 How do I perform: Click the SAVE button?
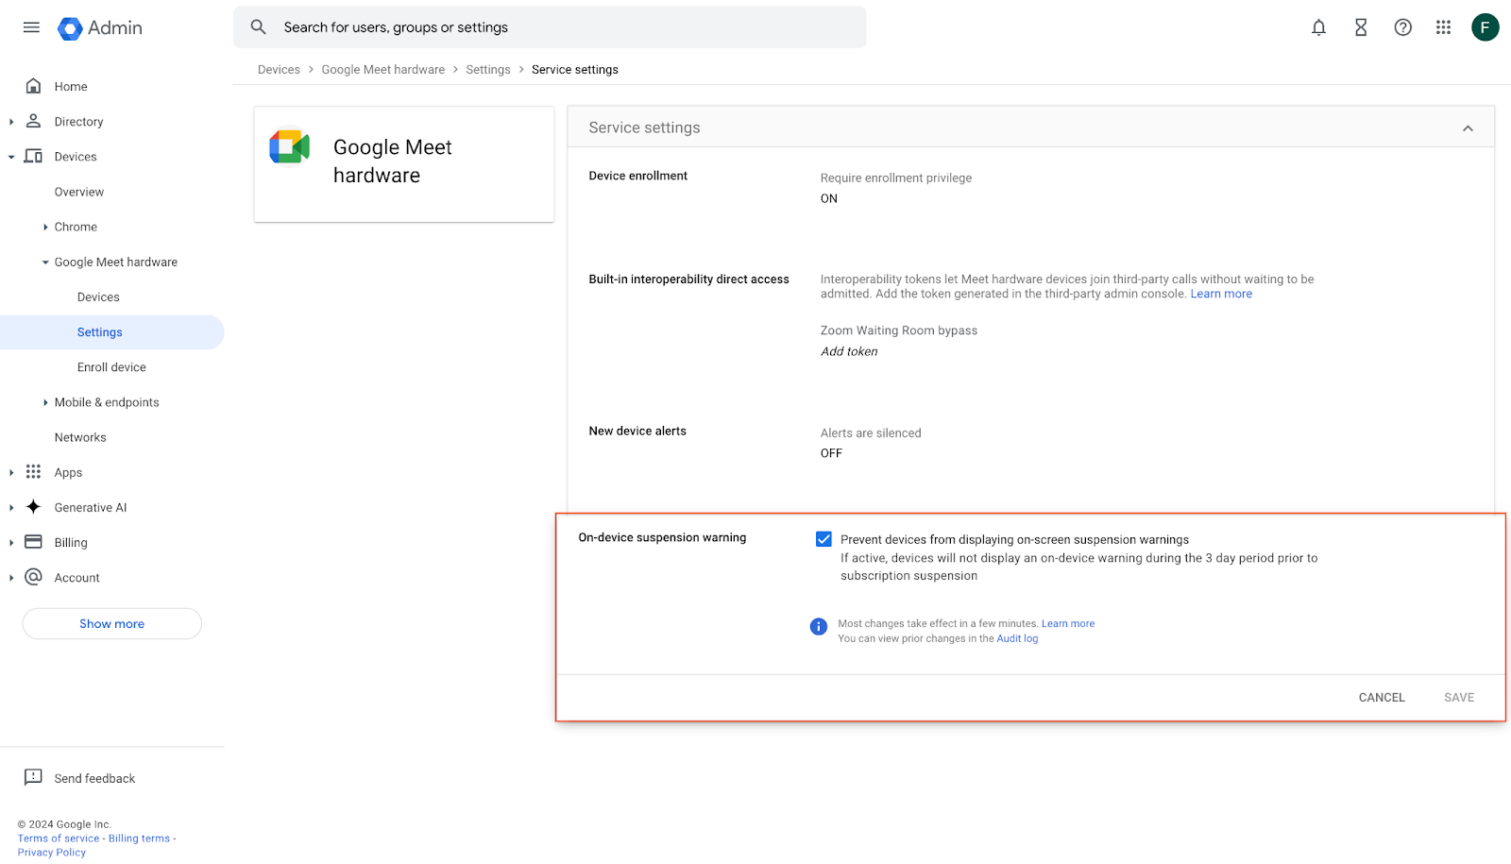coord(1459,697)
